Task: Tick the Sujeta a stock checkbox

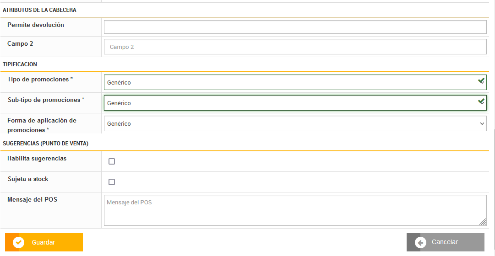Action: [112, 182]
